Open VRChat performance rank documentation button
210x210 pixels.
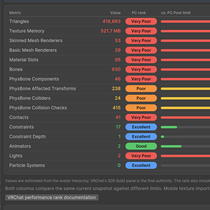click(52, 197)
